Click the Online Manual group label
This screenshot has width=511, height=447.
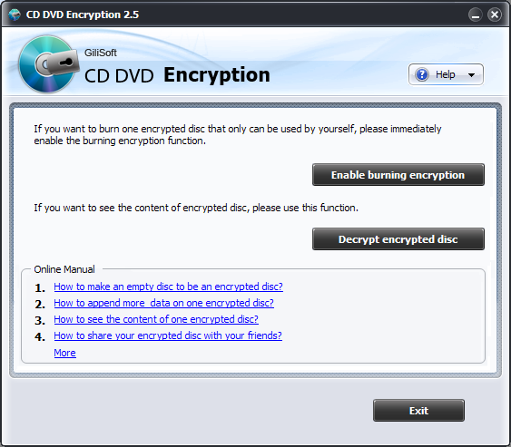pos(64,269)
